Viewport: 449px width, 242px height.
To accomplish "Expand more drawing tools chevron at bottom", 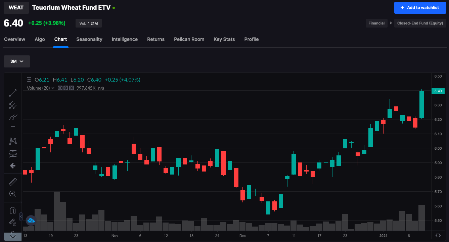I will point(13,236).
